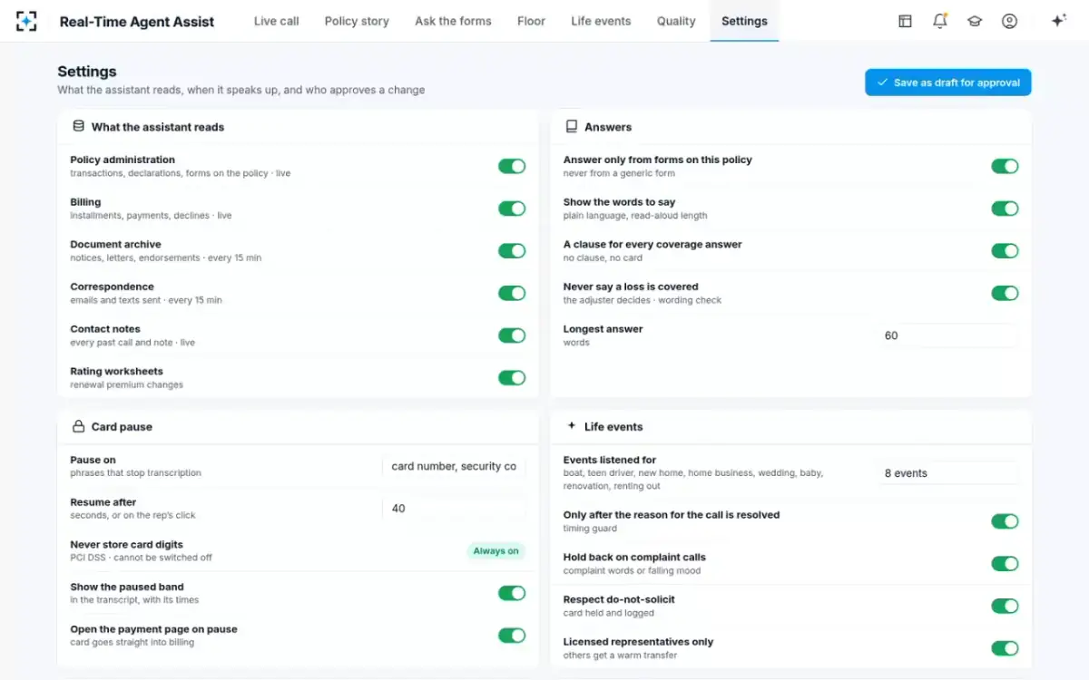1089x680 pixels.
Task: Toggle Hold back on complaint calls
Action: click(x=1005, y=564)
